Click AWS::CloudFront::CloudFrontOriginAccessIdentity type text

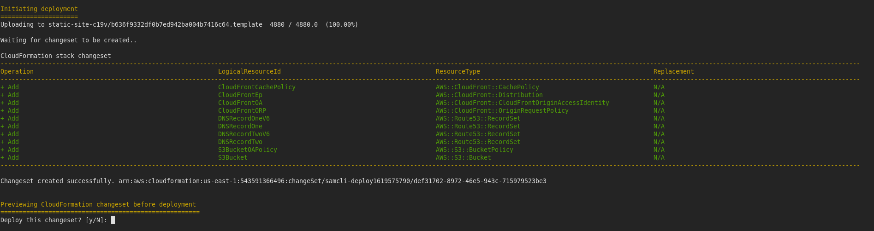click(x=522, y=103)
